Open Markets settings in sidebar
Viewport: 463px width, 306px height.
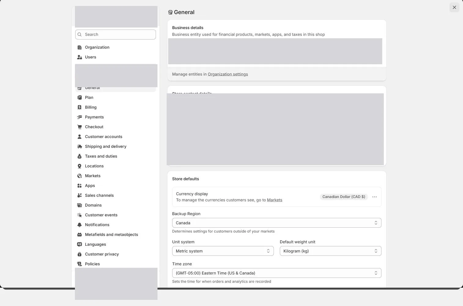(116, 176)
